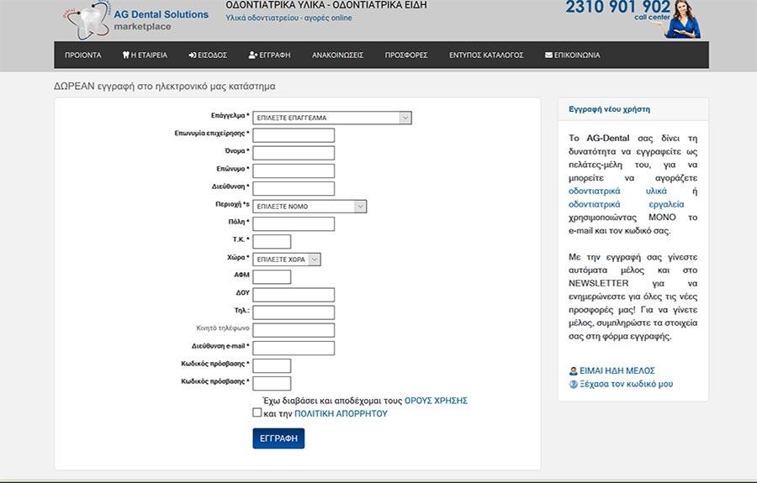Click the AG Dental Solutions marketplace logo
Viewport: 757px width, 483px height.
pyautogui.click(x=136, y=20)
